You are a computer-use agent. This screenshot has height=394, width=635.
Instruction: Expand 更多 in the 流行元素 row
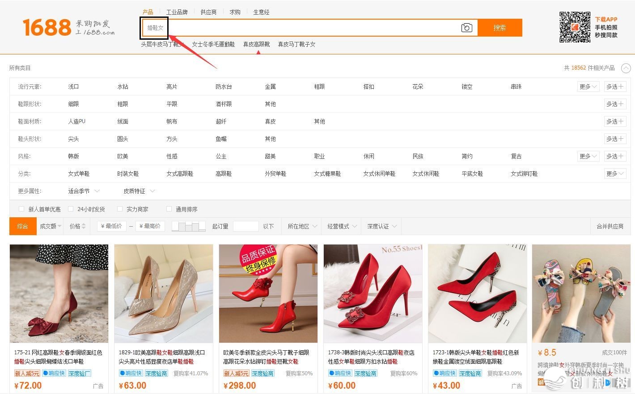click(588, 87)
